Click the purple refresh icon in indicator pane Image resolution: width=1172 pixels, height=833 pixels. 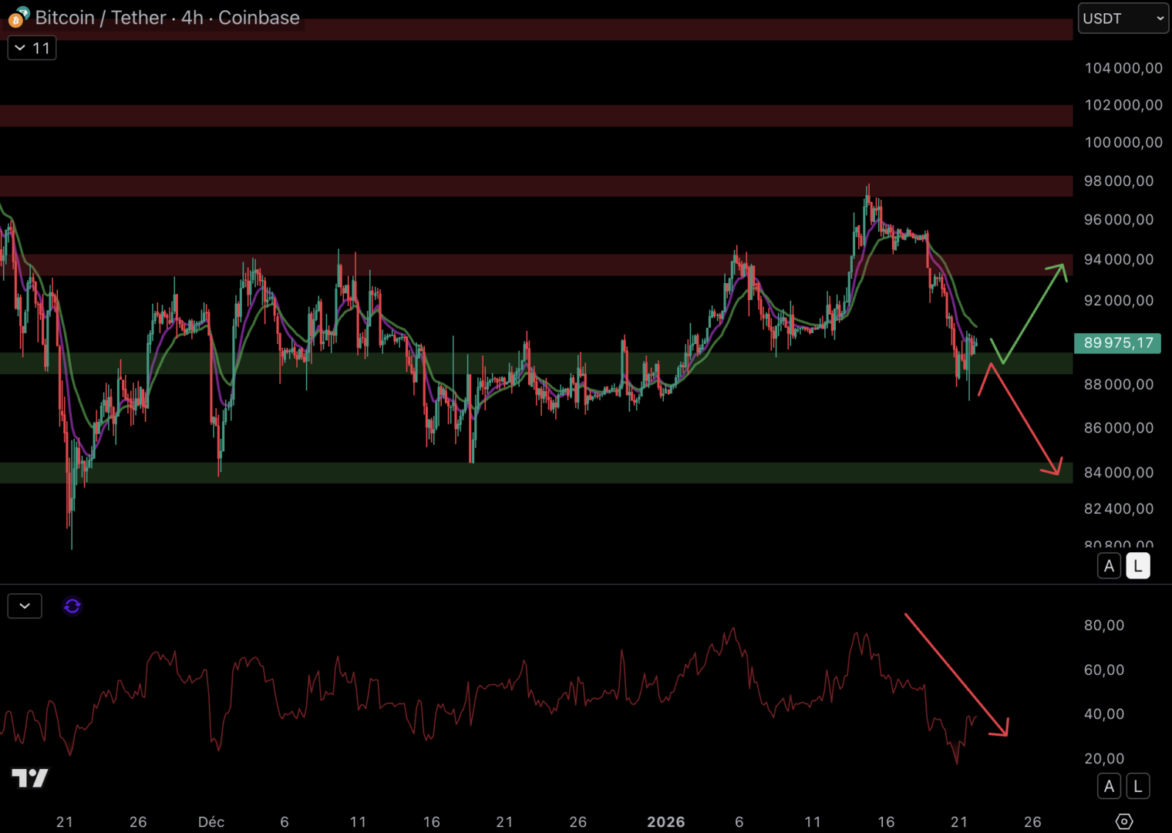[x=72, y=606]
